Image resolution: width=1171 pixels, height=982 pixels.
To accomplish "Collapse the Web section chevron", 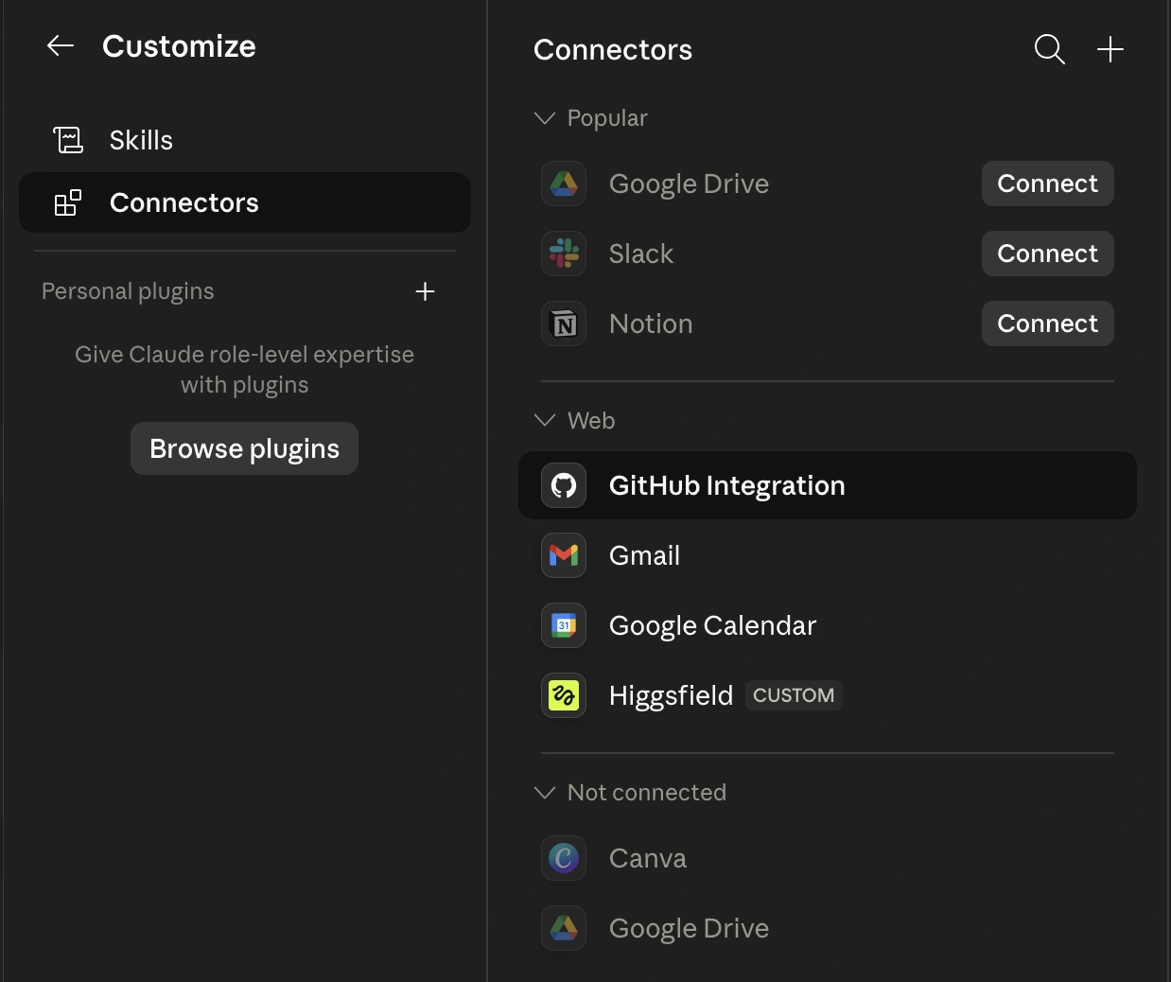I will pyautogui.click(x=545, y=420).
